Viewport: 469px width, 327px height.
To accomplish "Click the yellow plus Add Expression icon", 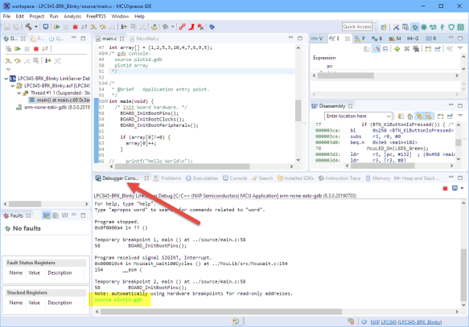I will pyautogui.click(x=397, y=49).
